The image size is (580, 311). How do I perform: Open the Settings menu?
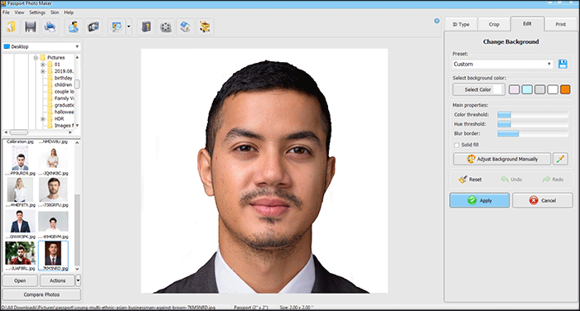pyautogui.click(x=37, y=12)
